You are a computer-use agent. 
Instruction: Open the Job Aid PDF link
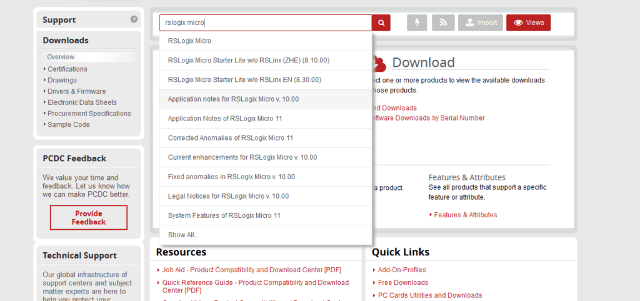251,270
